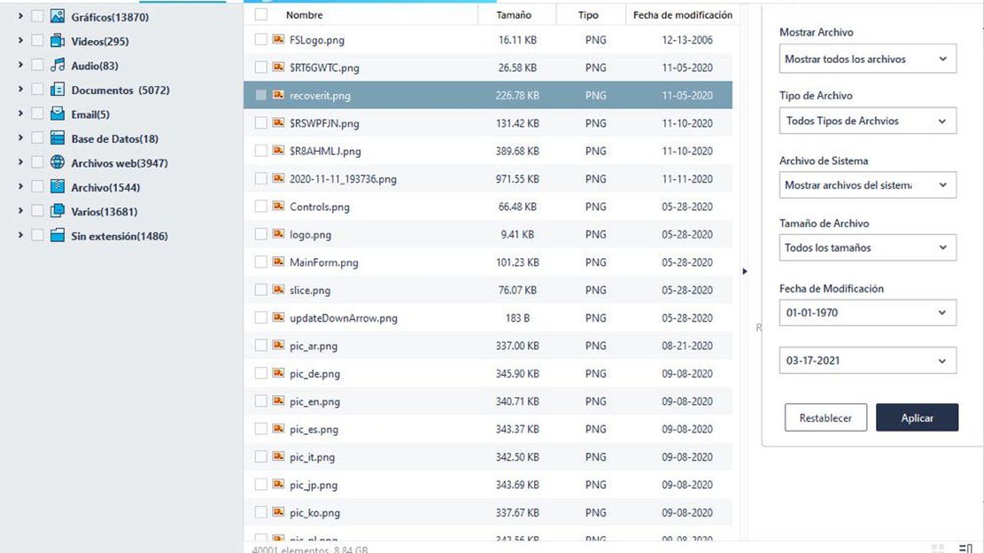Viewport: 984px width, 553px height.
Task: Open the Tamaño de Archivo dropdown
Action: coord(867,248)
